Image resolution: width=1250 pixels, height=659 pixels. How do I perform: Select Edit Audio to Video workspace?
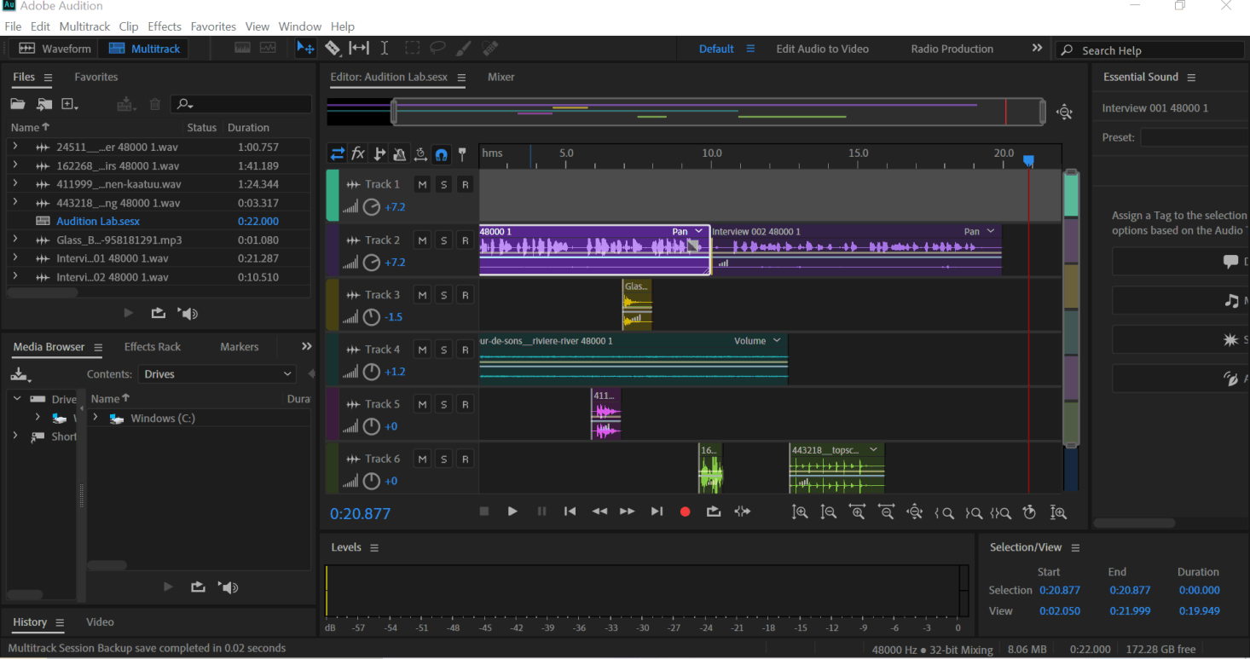[822, 49]
